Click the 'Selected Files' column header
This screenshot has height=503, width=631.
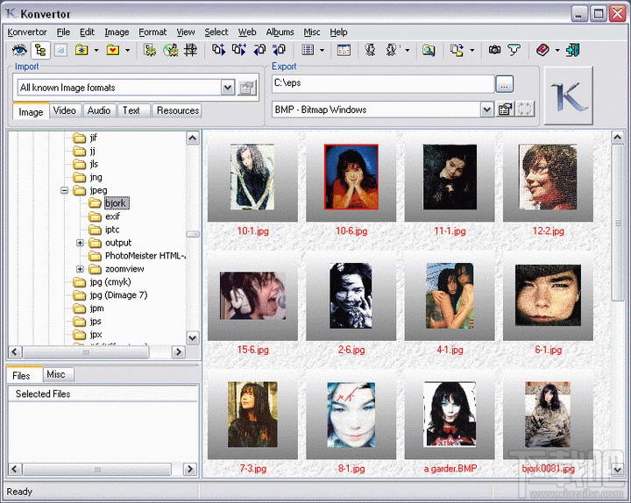pyautogui.click(x=103, y=393)
